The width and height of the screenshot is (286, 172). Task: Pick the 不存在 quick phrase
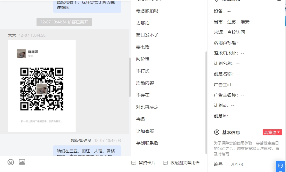point(143,95)
